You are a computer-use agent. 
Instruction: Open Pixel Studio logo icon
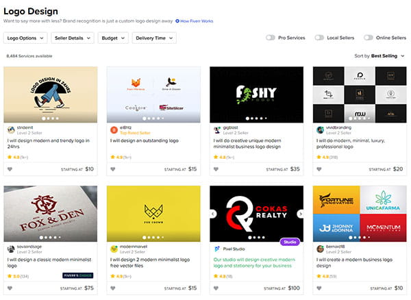[217, 249]
